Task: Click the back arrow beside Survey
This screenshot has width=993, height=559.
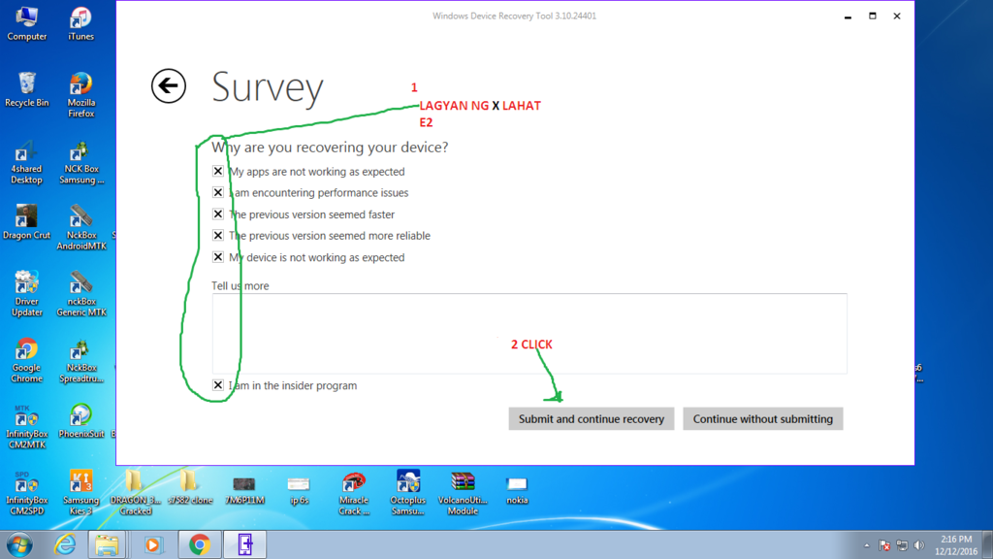Action: [169, 86]
